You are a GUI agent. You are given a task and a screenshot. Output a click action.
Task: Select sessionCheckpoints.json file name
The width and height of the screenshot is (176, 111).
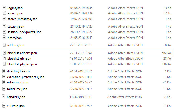[24, 32]
